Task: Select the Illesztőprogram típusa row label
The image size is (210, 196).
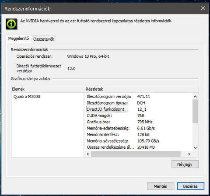Action: click(107, 103)
